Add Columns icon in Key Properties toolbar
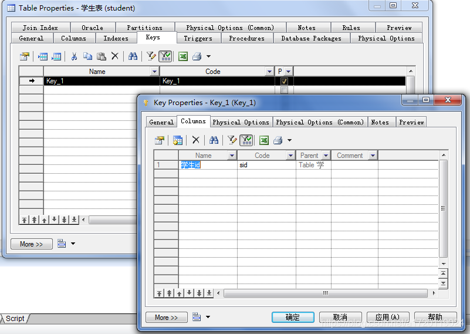The height and width of the screenshot is (334, 470). [x=177, y=140]
